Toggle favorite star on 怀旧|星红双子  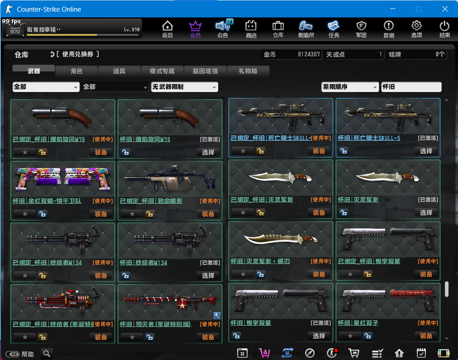pos(350,336)
